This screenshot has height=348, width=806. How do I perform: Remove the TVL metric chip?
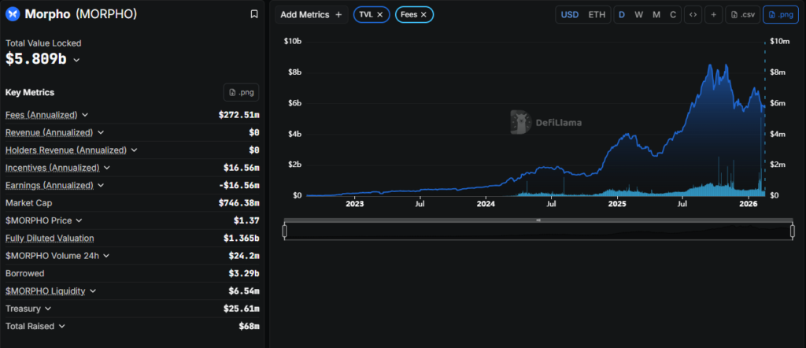click(x=379, y=14)
